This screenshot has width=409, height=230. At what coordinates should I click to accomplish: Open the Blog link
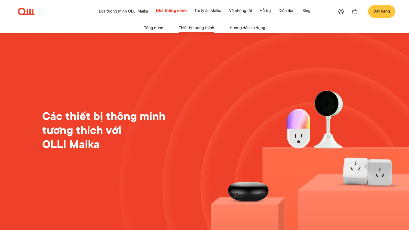point(306,11)
